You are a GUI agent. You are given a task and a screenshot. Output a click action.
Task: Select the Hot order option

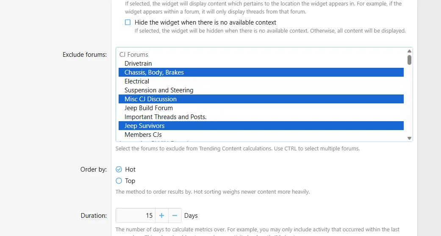click(x=119, y=169)
